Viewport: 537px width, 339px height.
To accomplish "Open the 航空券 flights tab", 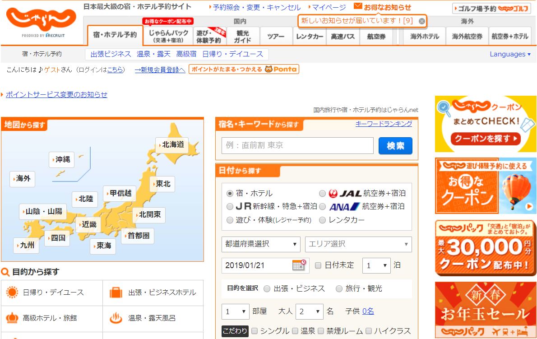I will (x=376, y=37).
